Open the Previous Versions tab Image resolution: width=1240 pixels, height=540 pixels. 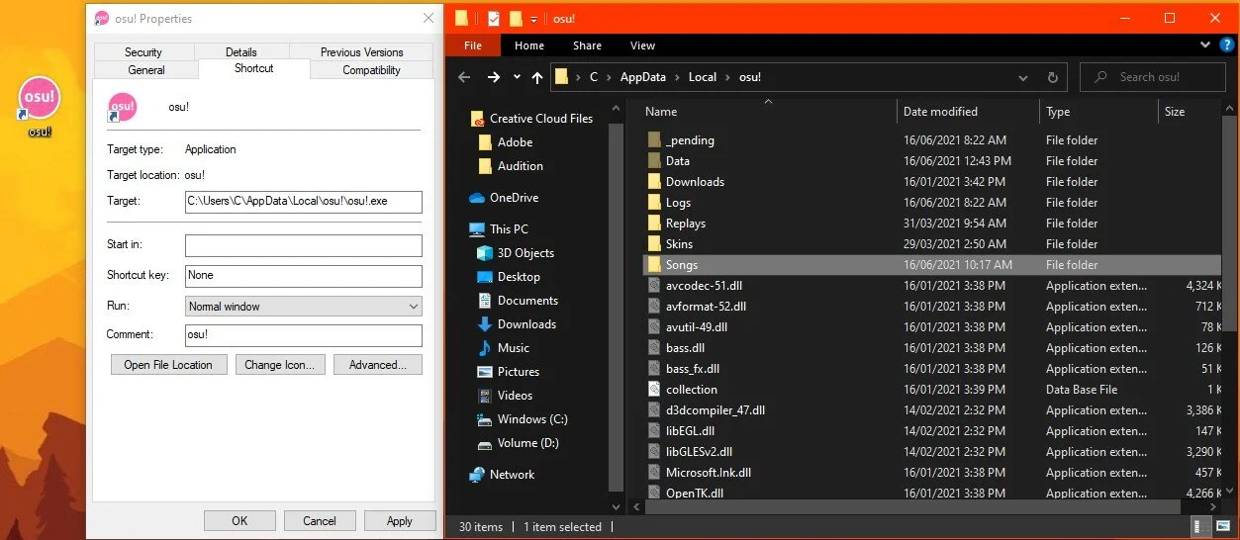click(362, 51)
